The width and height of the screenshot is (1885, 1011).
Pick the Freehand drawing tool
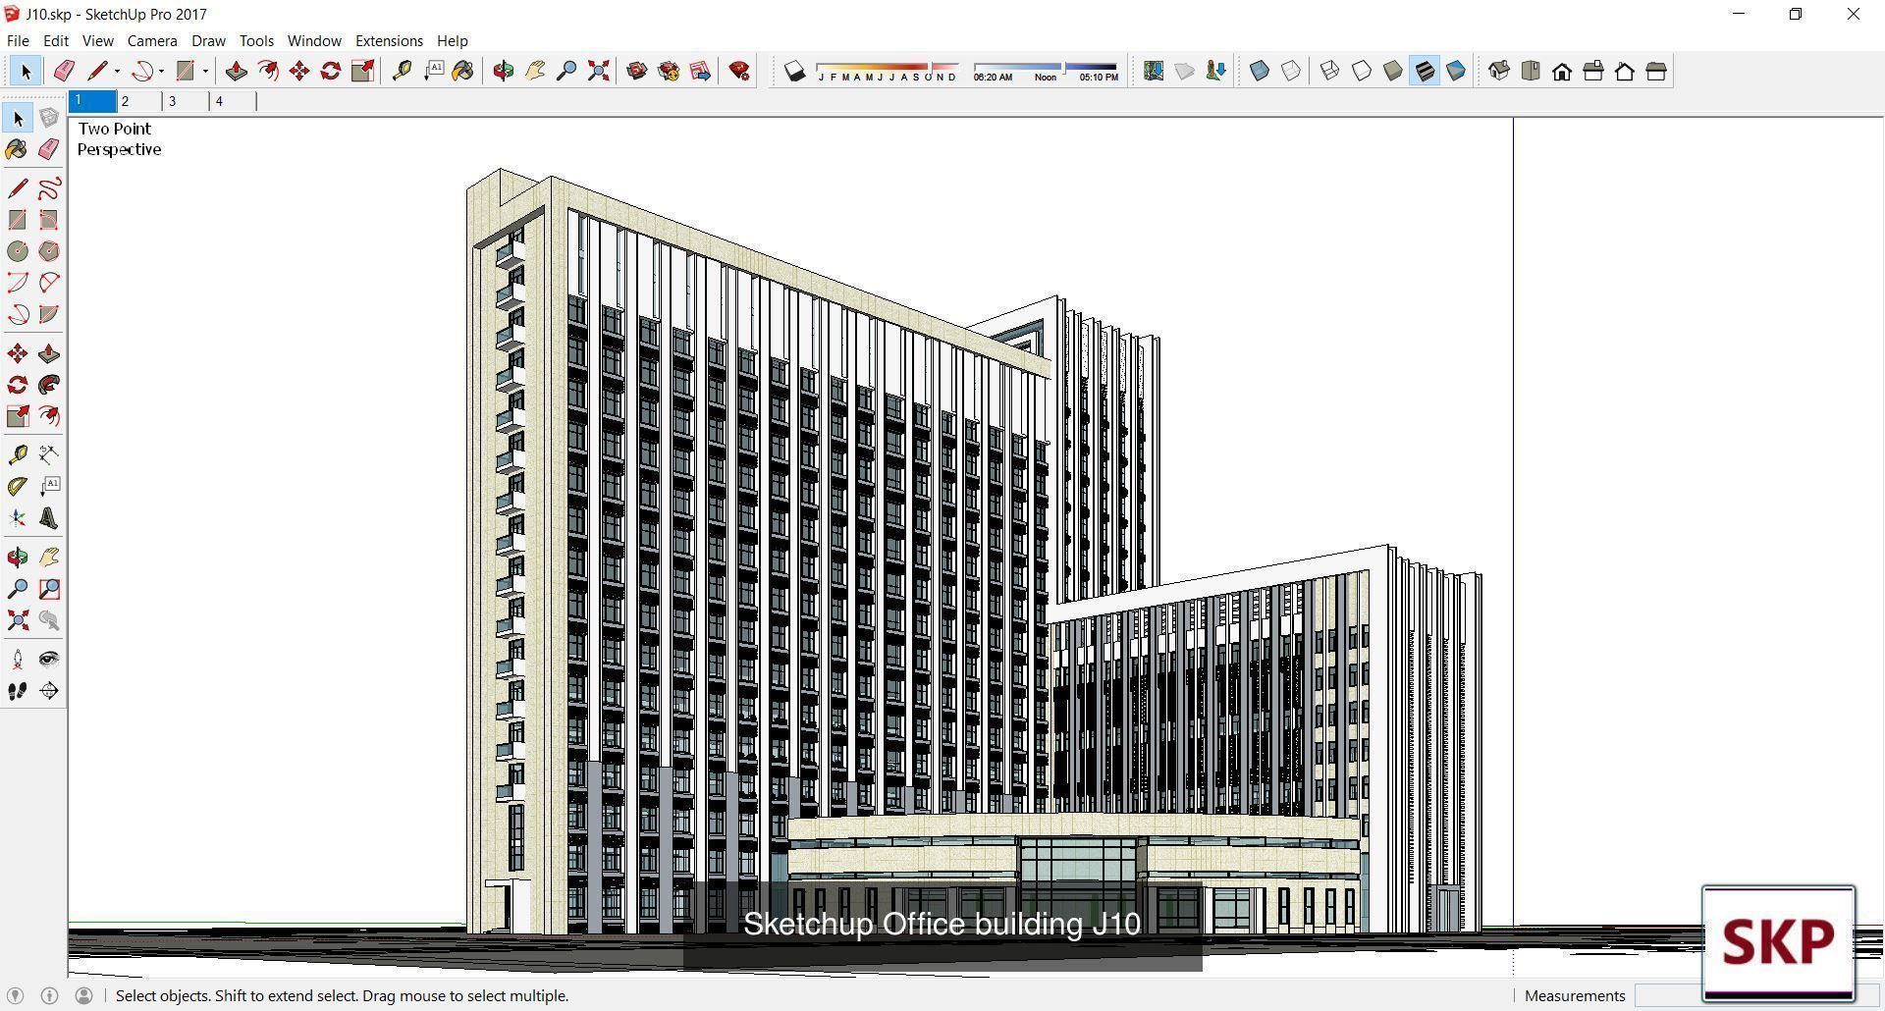click(x=49, y=188)
